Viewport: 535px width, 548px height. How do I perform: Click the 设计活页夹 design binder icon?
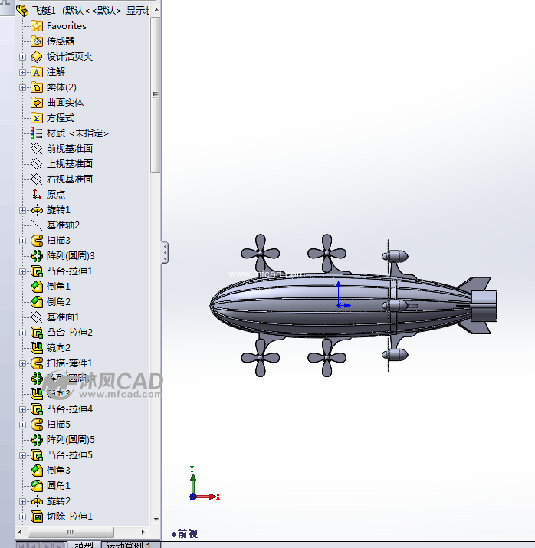click(x=37, y=57)
